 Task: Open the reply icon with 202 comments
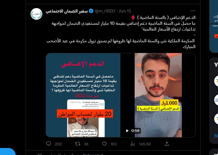coord(48,144)
